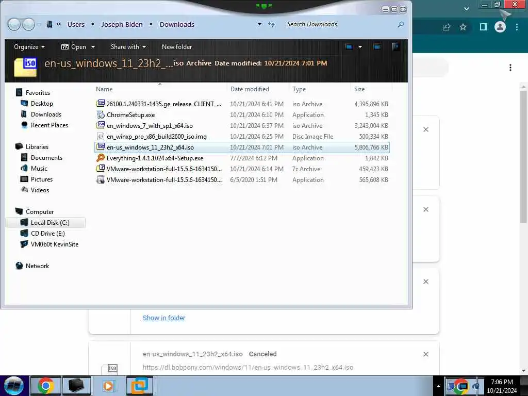This screenshot has height=396, width=528.
Task: Click the Chrome share icon
Action: (x=447, y=27)
